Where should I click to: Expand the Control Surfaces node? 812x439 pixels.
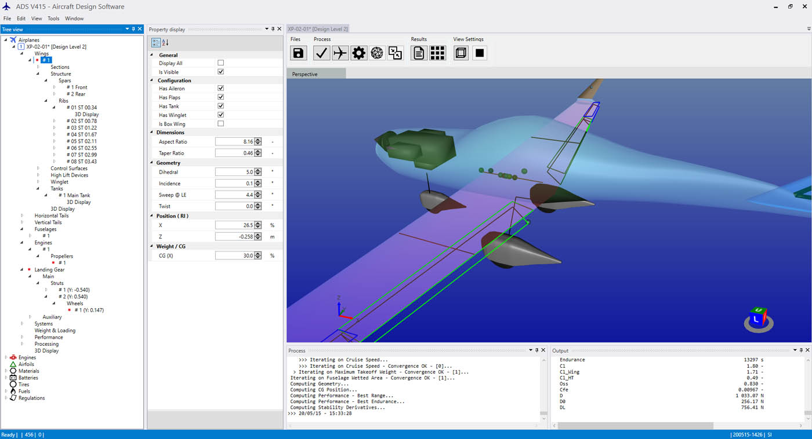coord(38,169)
